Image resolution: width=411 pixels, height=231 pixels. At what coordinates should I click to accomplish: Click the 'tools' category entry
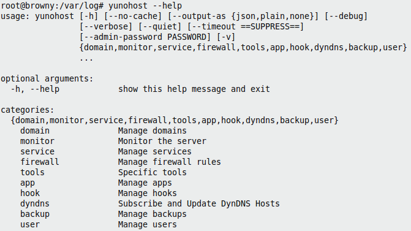tap(32, 172)
